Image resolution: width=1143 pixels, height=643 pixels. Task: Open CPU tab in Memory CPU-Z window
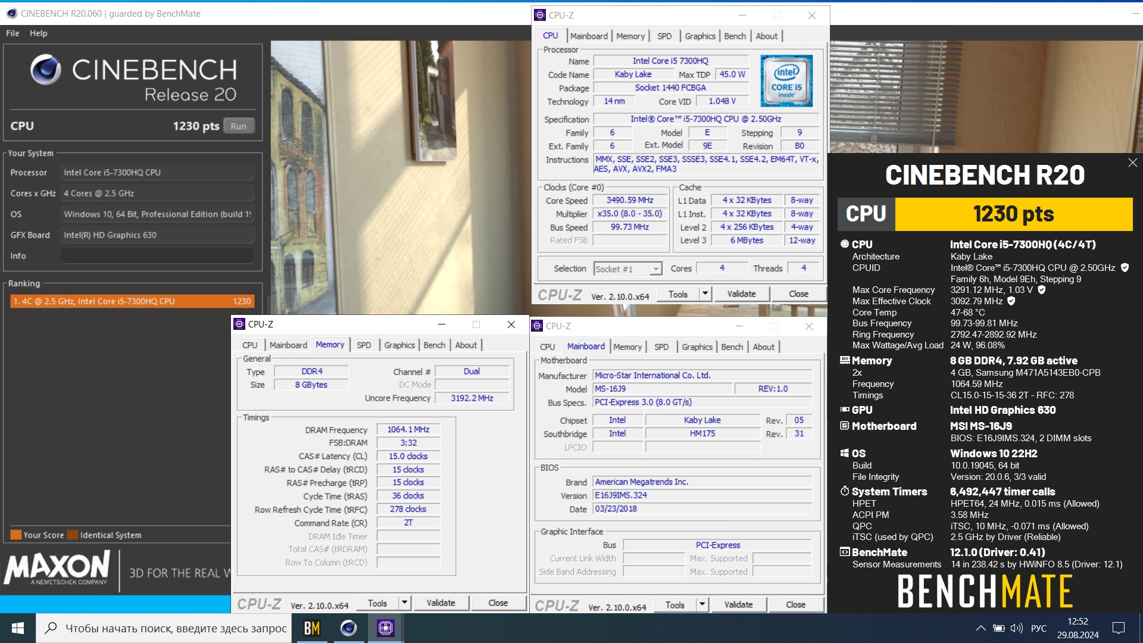point(249,345)
